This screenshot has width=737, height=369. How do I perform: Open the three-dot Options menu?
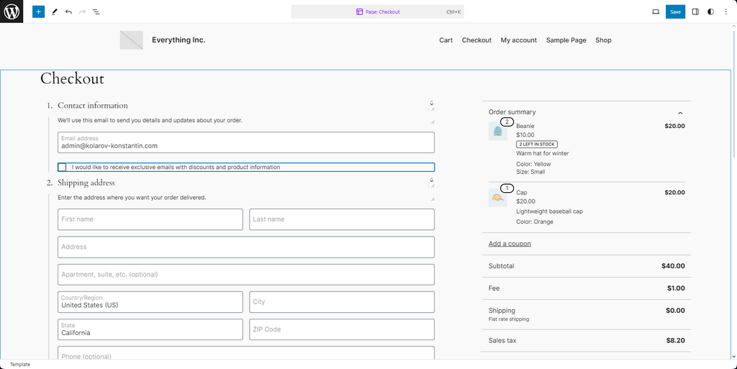click(725, 12)
